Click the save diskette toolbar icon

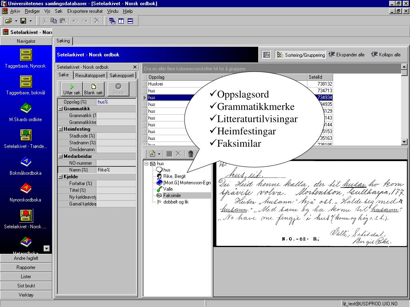[23, 21]
